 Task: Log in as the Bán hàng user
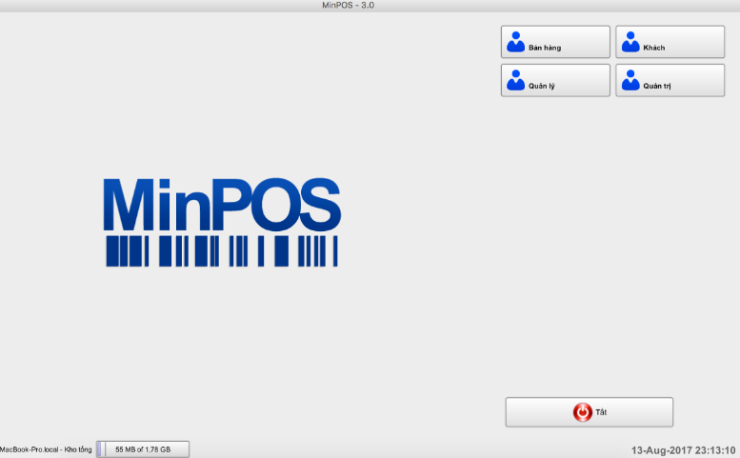pos(555,42)
